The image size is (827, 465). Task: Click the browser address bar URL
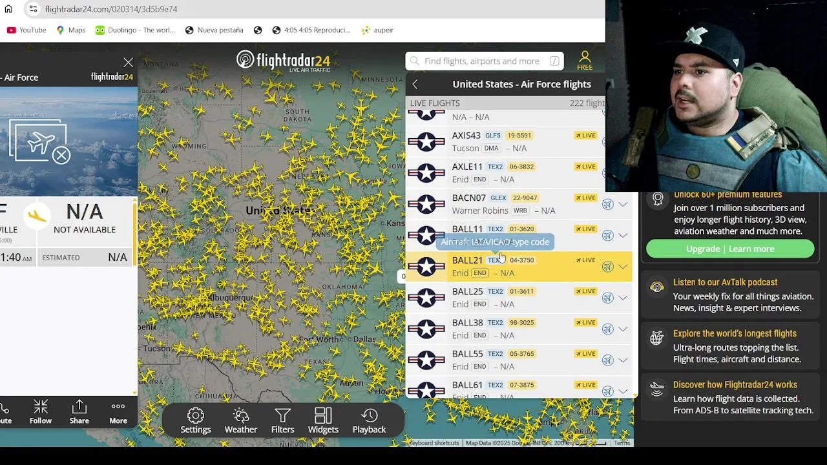(111, 9)
